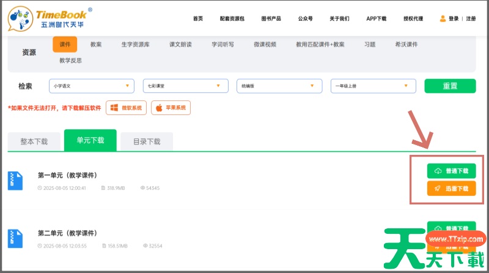
Task: Click the cloud icon on 普通下载 for 第一单元
Action: tap(438, 171)
